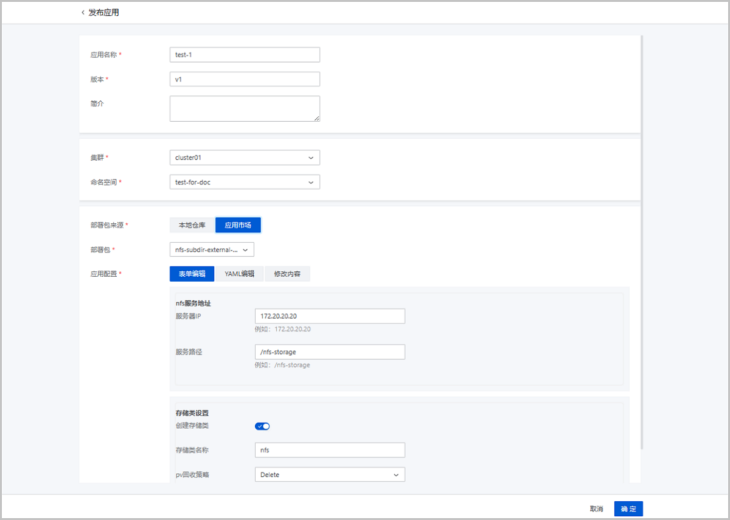Focus the 服务路径 field /nfs-storage

tap(330, 352)
